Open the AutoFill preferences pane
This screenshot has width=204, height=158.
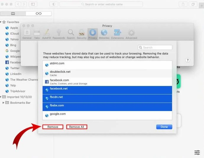(46, 34)
